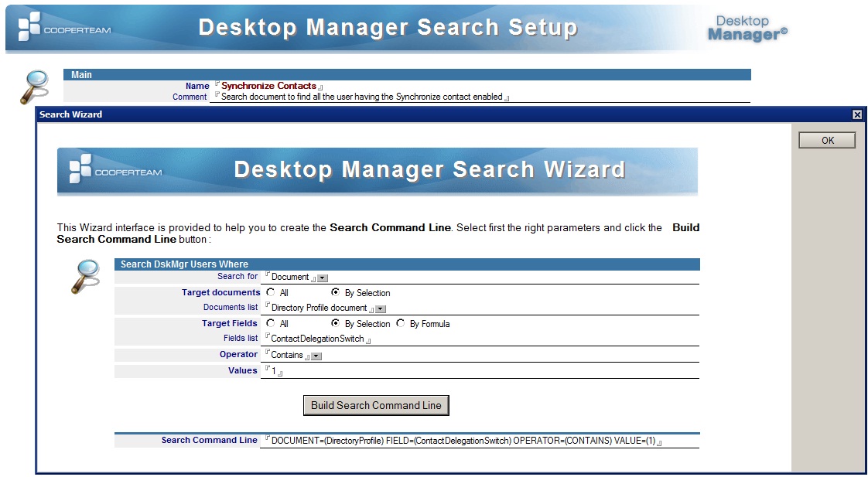Select 'By Selection' radio for Target Fields
The width and height of the screenshot is (868, 477).
336,323
